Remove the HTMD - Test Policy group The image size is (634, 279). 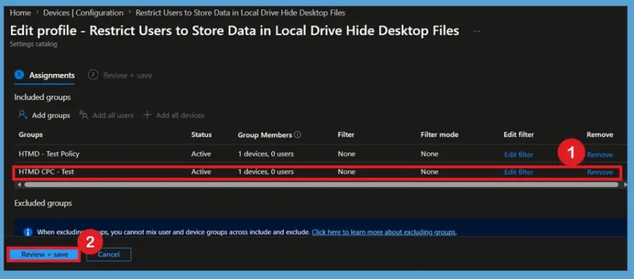tap(600, 155)
